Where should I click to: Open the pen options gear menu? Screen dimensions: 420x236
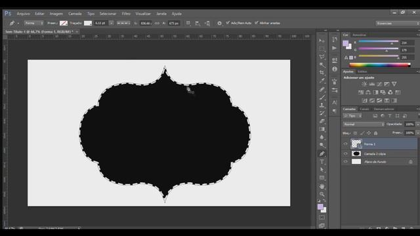[219, 24]
